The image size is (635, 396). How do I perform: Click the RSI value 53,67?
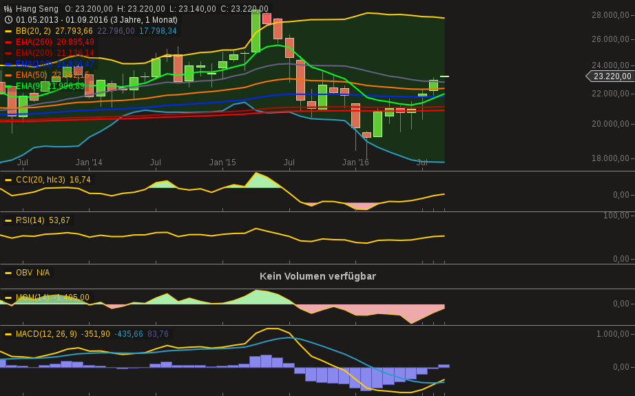pos(59,220)
